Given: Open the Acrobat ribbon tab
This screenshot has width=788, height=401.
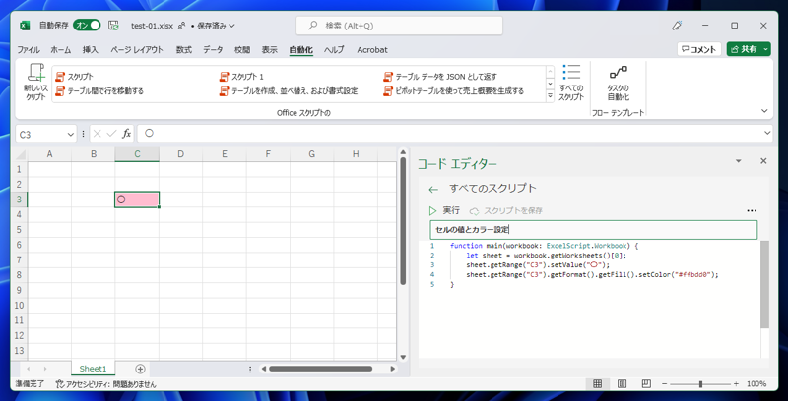Looking at the screenshot, I should tap(372, 49).
